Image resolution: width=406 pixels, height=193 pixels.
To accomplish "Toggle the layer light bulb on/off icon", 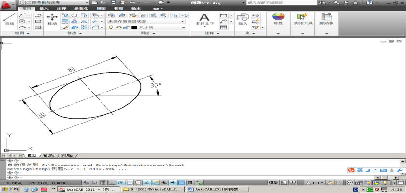I will (111, 27).
